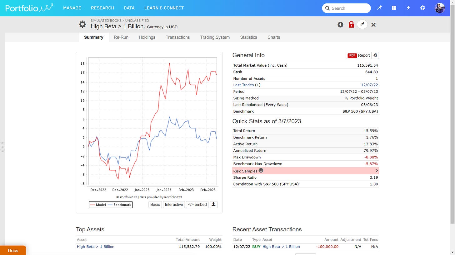Open the grid apps icon in header
This screenshot has height=255, width=455.
click(x=394, y=8)
